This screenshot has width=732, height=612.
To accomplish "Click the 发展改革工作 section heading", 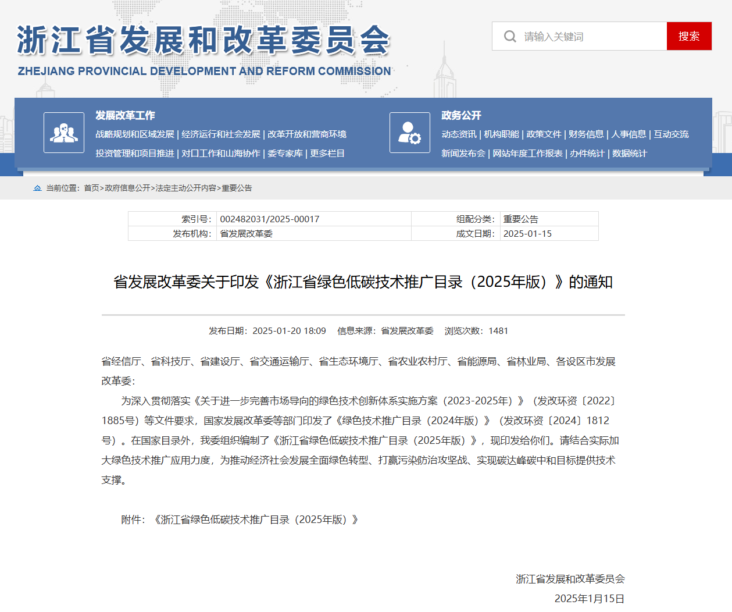I will pyautogui.click(x=126, y=115).
